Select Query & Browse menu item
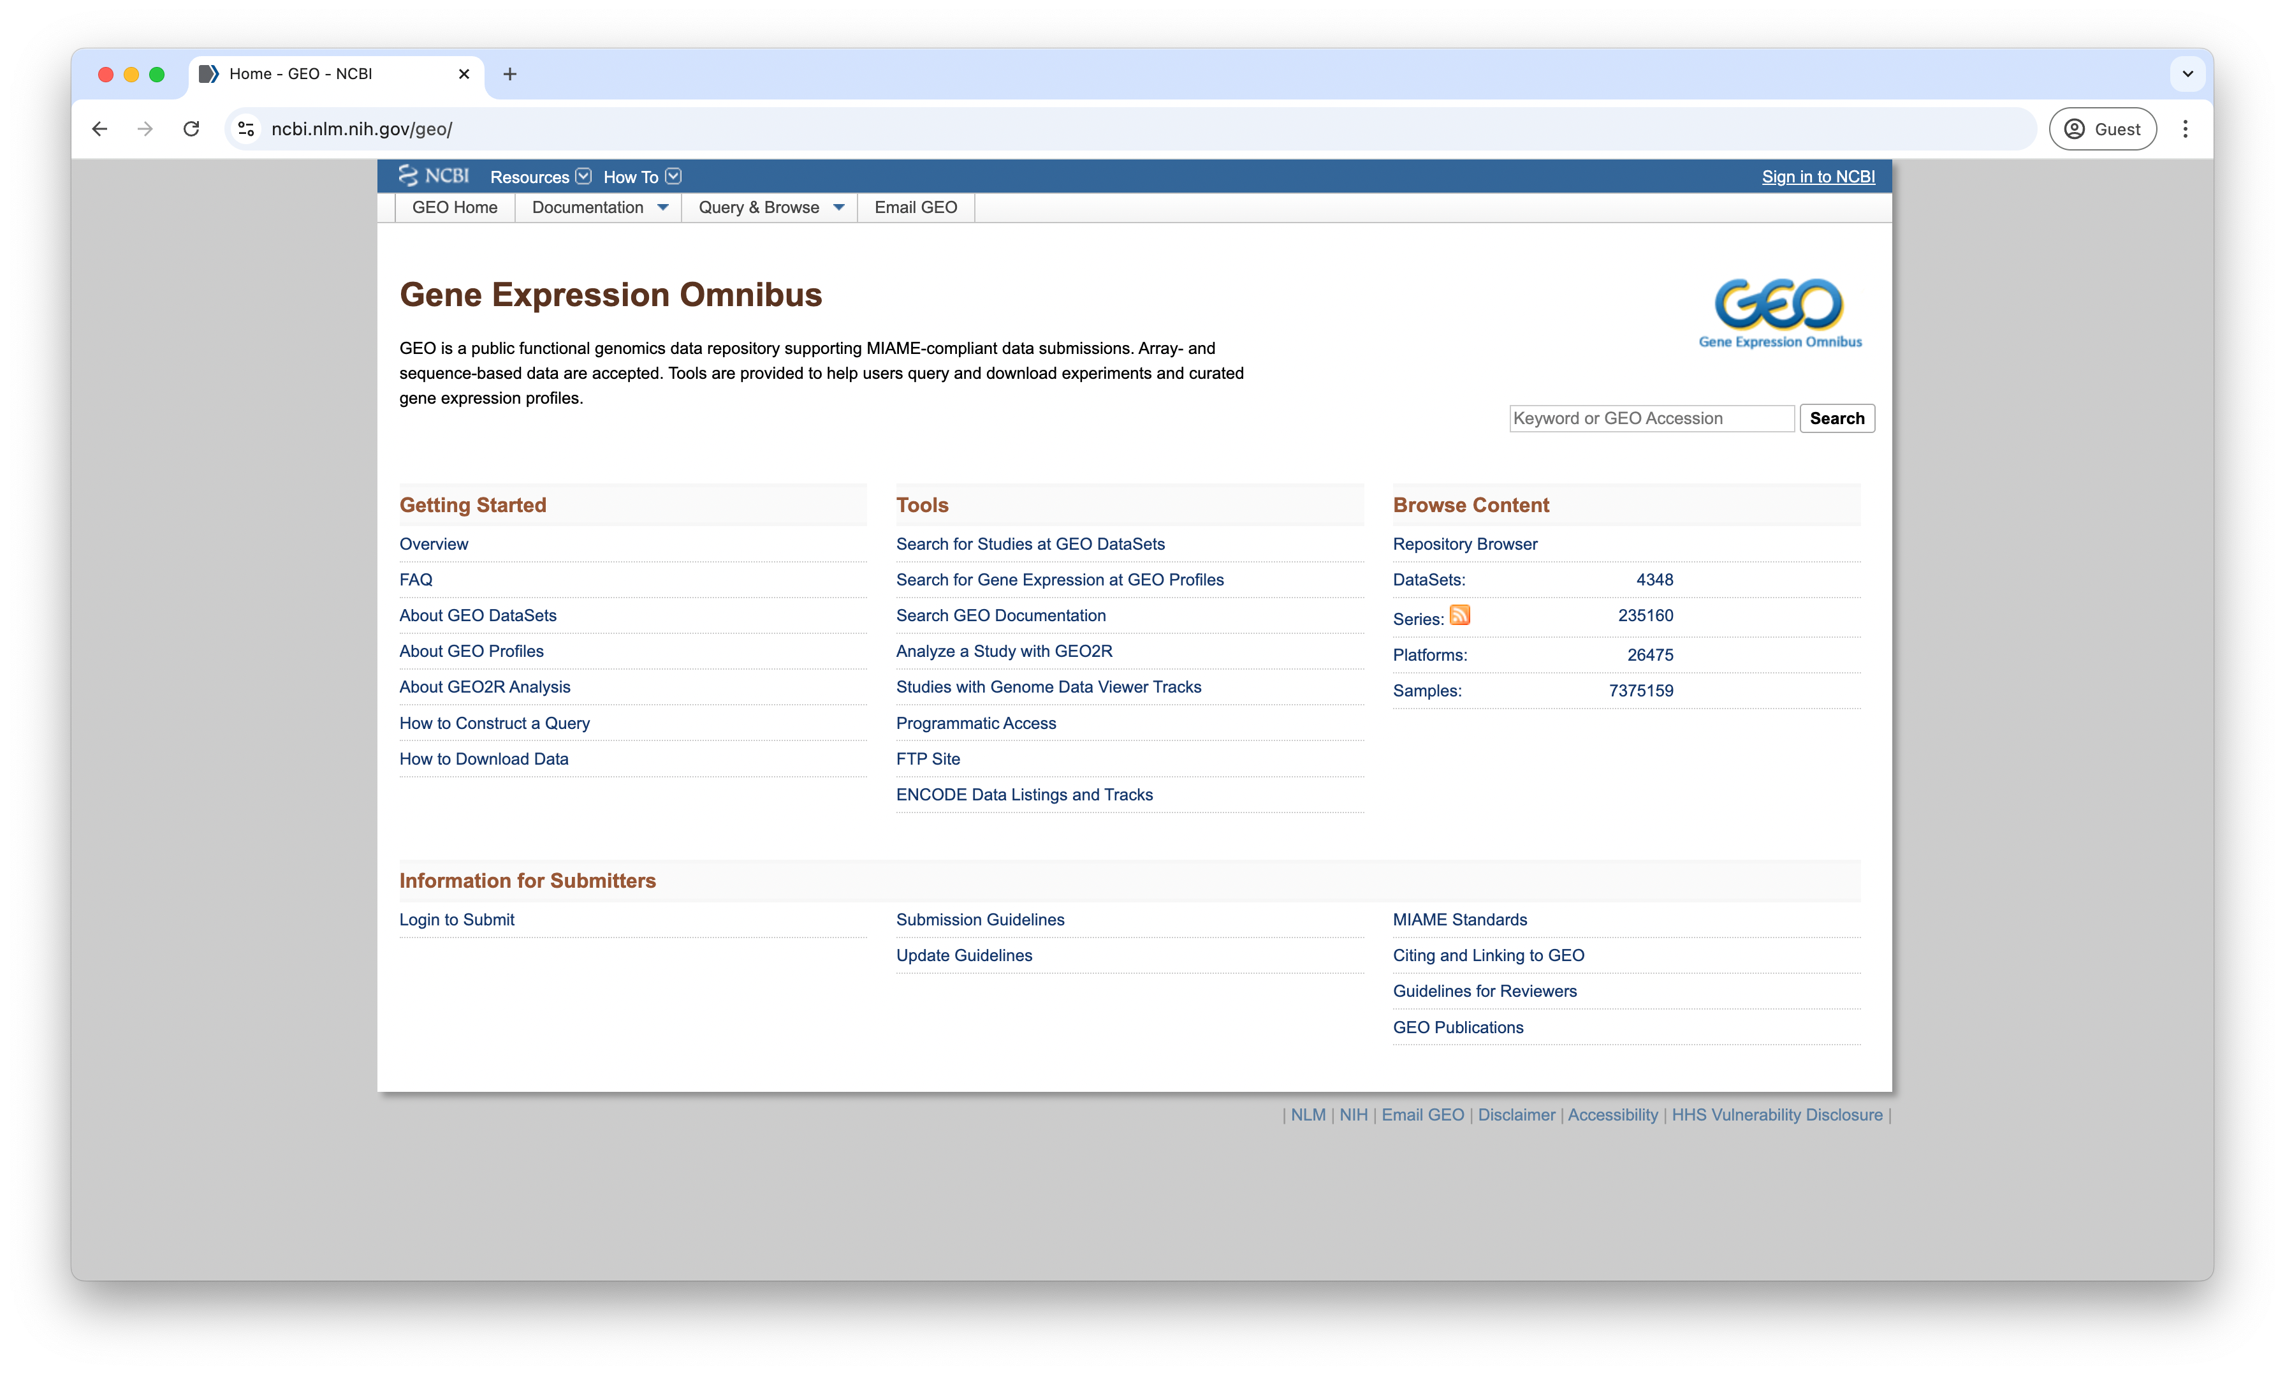This screenshot has height=1375, width=2285. tap(759, 207)
